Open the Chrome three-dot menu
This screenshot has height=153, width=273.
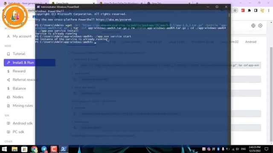pyautogui.click(x=269, y=11)
